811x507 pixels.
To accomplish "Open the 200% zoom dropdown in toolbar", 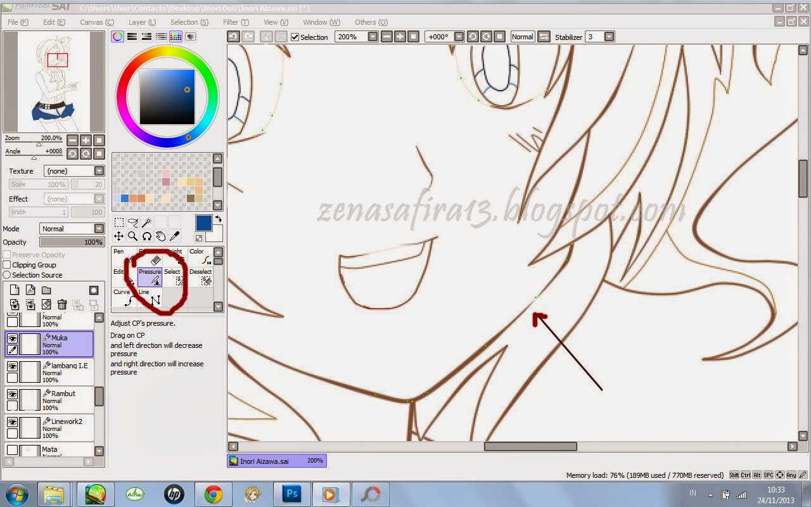I will point(373,37).
